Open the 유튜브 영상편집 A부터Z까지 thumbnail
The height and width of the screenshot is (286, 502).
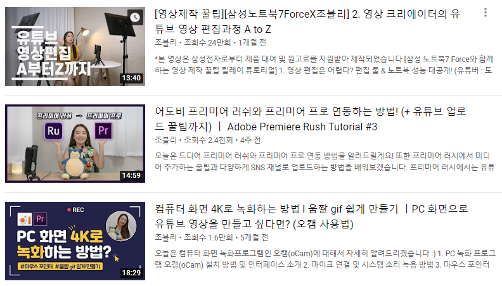tap(75, 46)
